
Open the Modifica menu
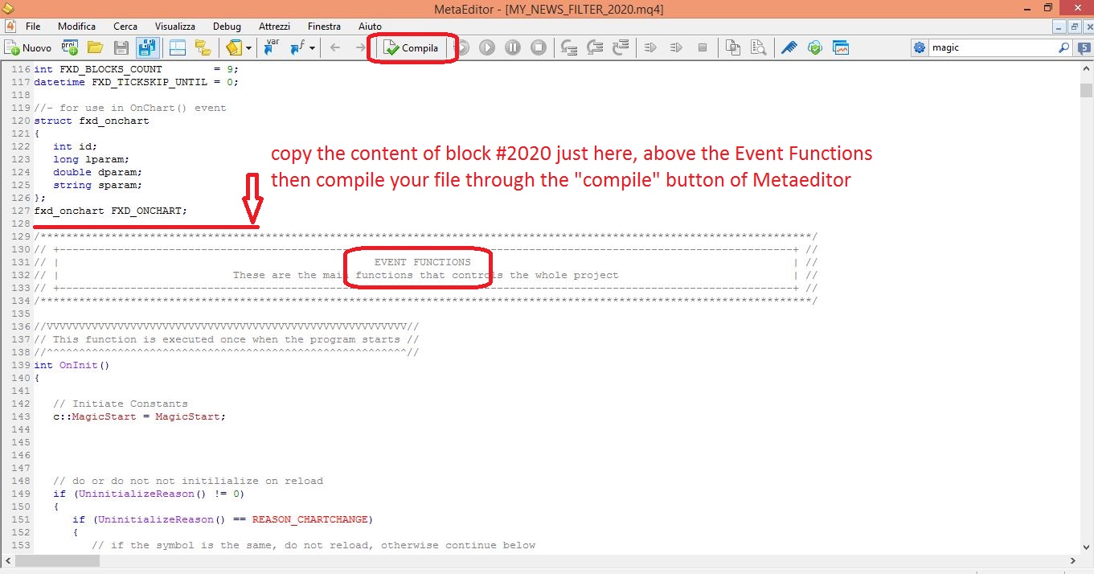(x=76, y=27)
